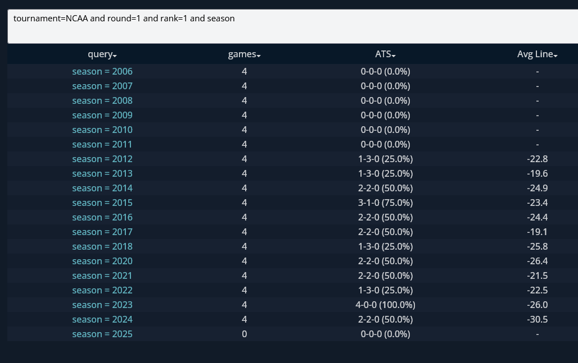Sort by the games column header
This screenshot has height=363, width=578.
pyautogui.click(x=244, y=54)
